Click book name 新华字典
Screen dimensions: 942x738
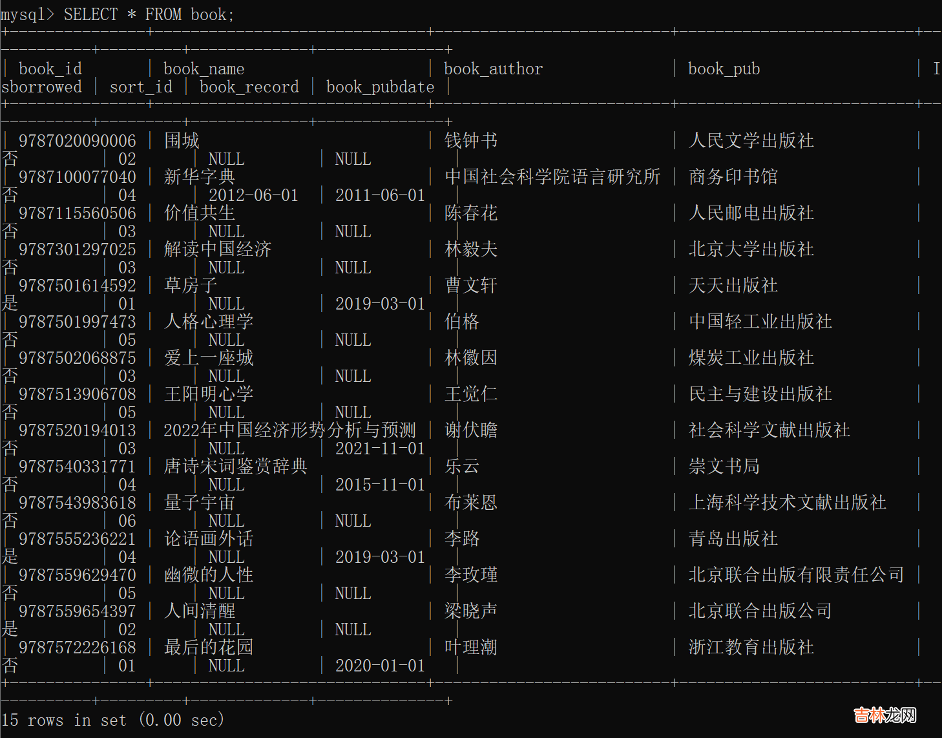[x=200, y=177]
